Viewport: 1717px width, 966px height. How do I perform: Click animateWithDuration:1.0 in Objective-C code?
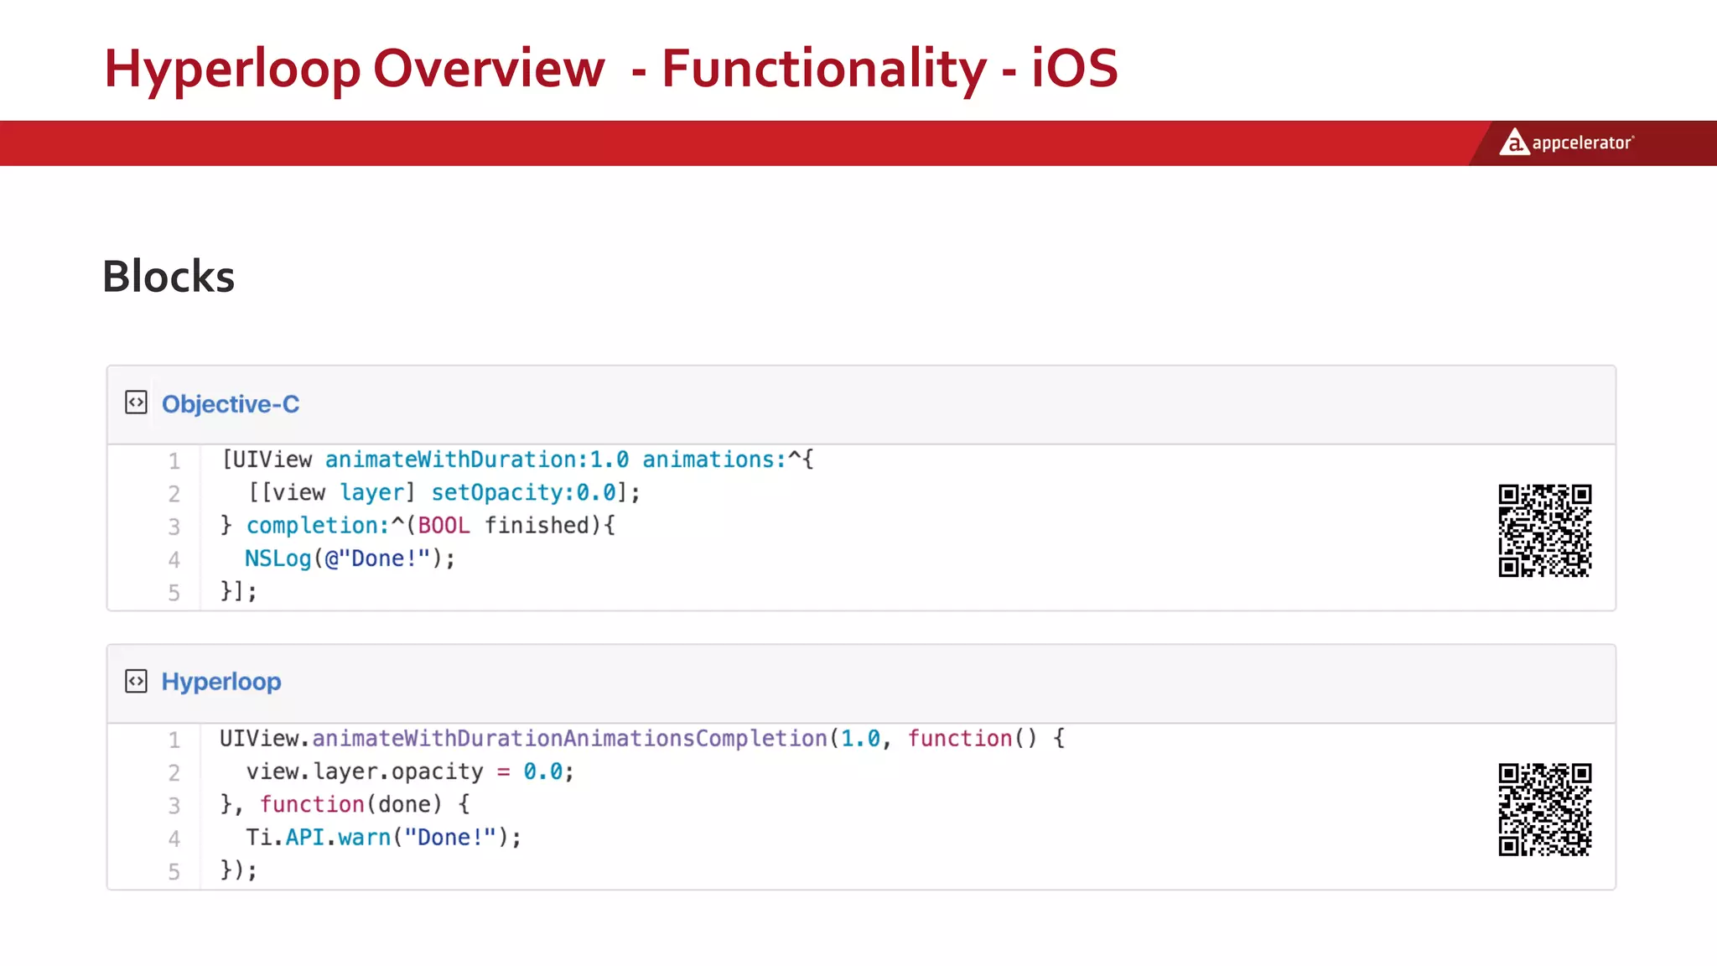point(476,460)
